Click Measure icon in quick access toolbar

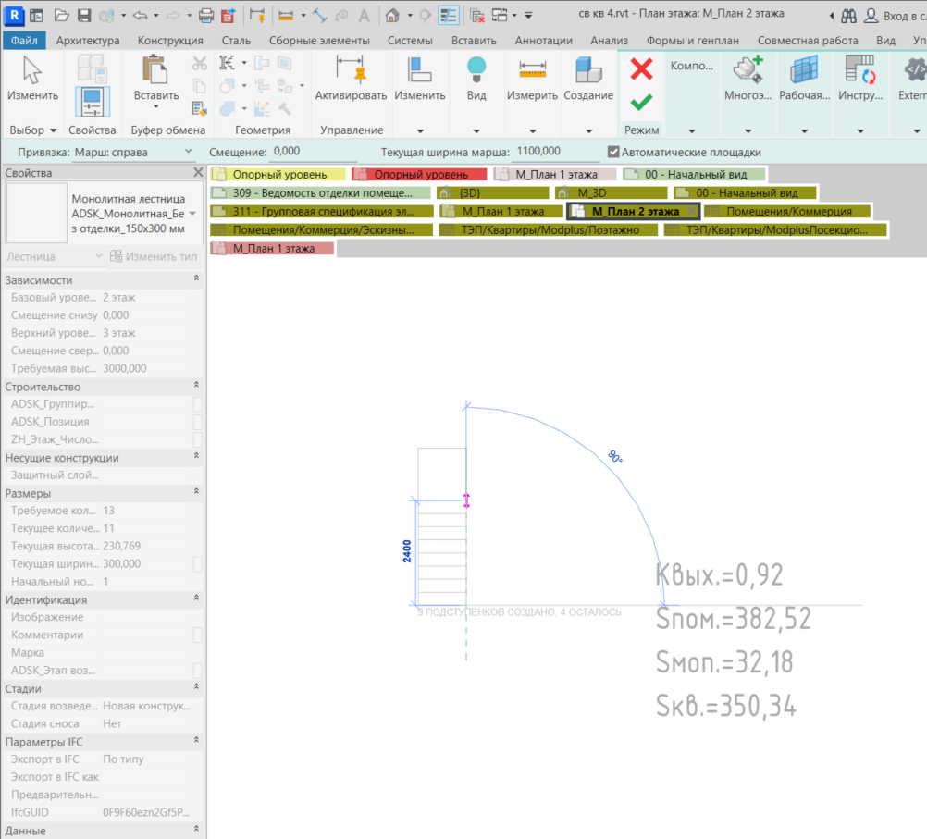pyautogui.click(x=286, y=16)
